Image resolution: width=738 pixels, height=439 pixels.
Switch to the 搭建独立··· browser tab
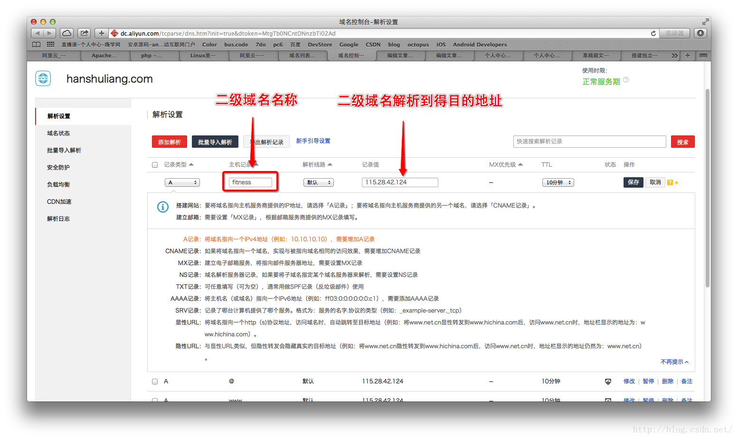pyautogui.click(x=645, y=56)
